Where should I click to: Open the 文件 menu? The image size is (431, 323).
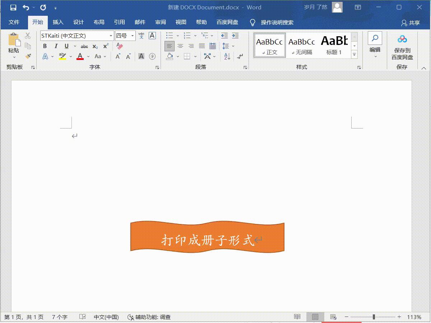coord(14,22)
